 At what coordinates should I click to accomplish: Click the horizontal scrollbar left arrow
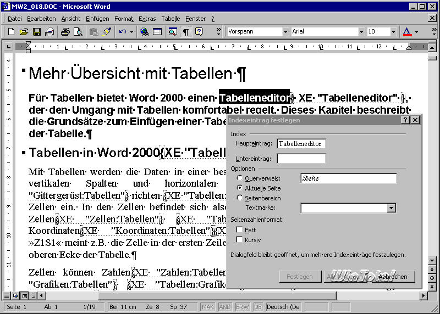click(x=42, y=295)
